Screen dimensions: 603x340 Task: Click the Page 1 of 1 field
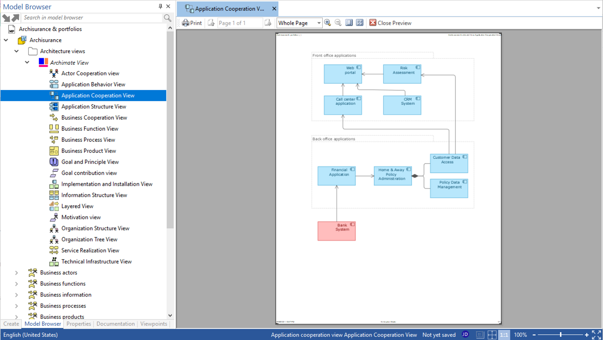click(x=240, y=23)
